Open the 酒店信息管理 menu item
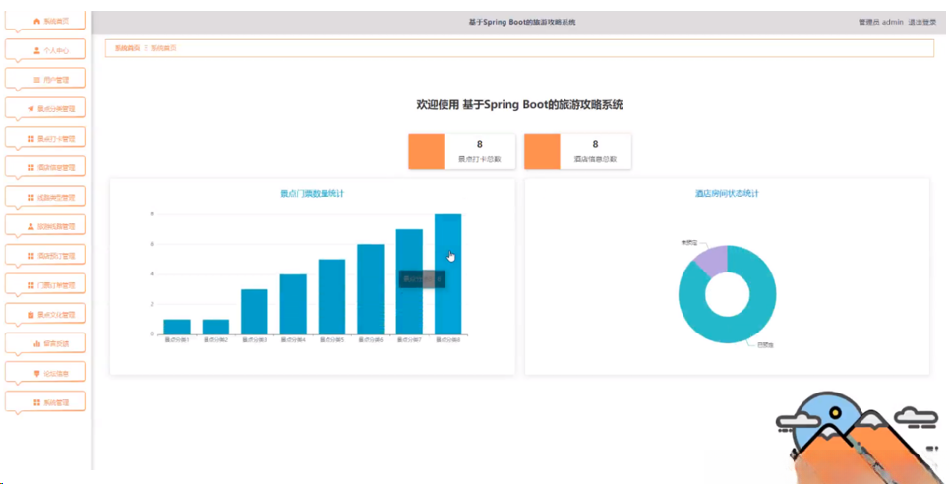 pos(45,168)
